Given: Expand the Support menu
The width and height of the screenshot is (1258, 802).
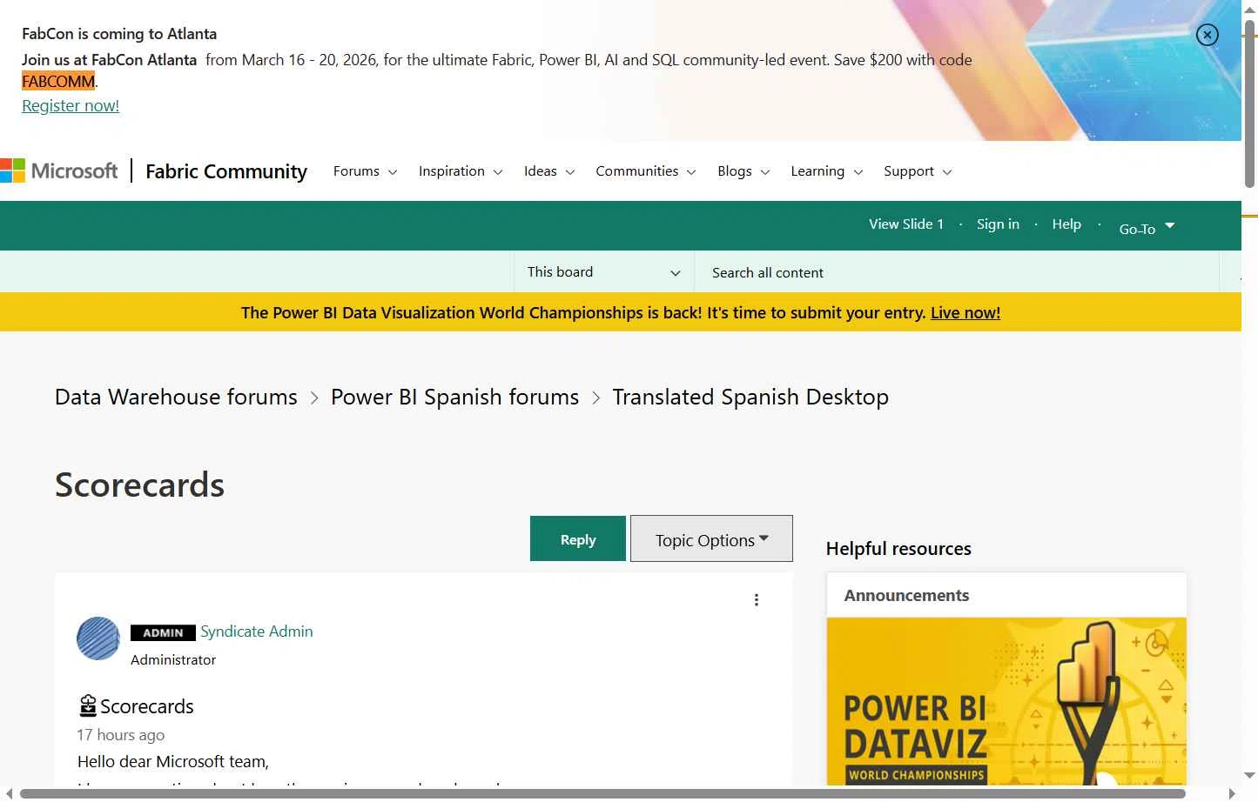Looking at the screenshot, I should tap(917, 171).
